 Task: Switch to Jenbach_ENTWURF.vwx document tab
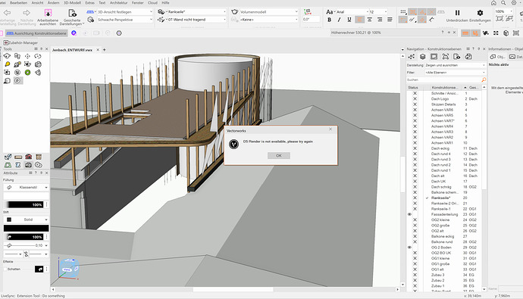pyautogui.click(x=72, y=50)
